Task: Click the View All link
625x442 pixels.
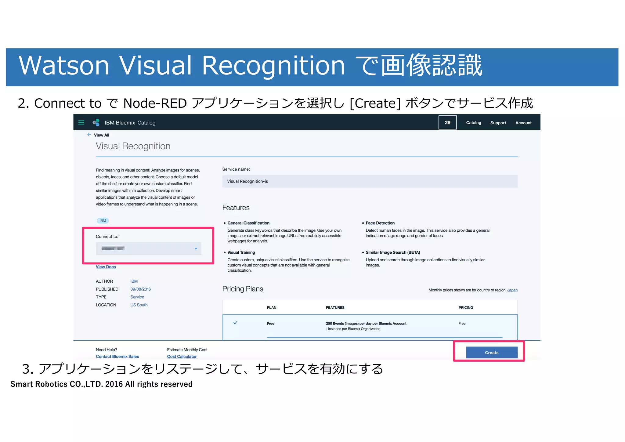Action: pos(102,135)
